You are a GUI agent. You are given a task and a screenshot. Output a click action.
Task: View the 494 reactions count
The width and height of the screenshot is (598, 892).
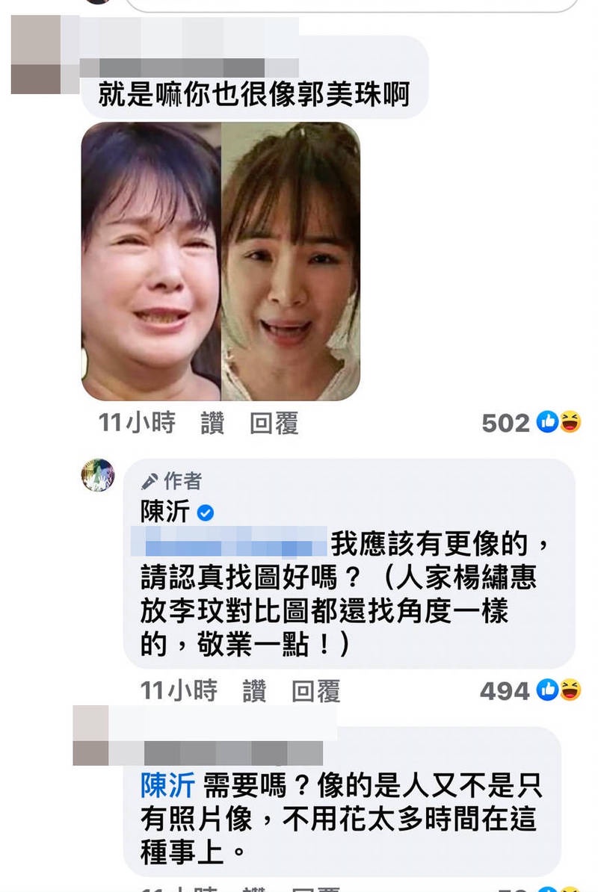504,691
